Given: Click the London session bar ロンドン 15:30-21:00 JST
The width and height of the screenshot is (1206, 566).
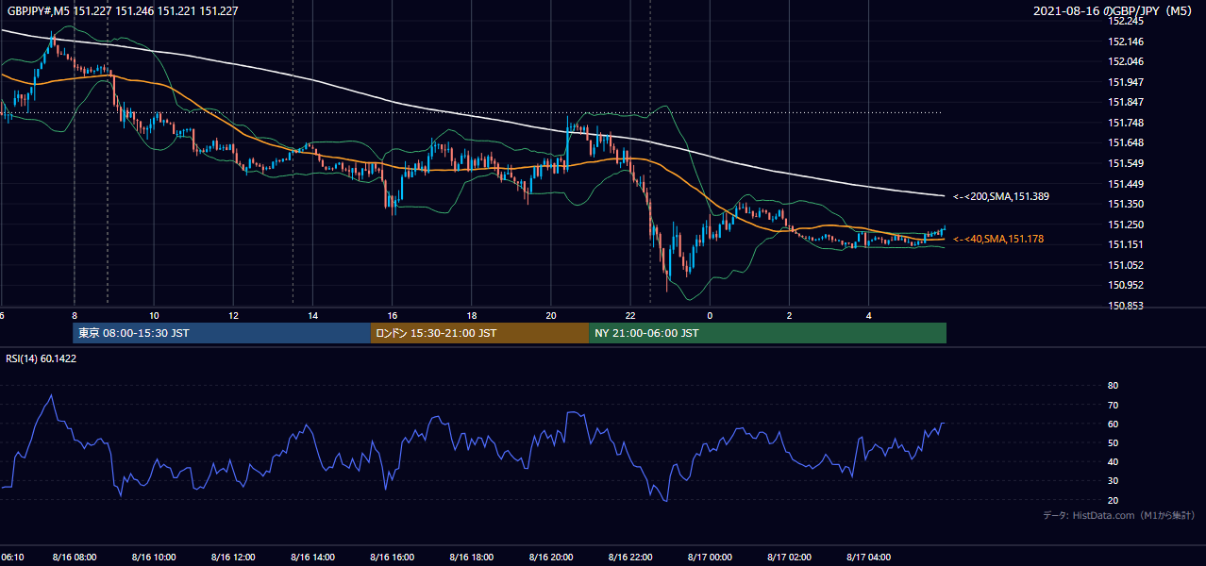Looking at the screenshot, I should click(x=479, y=333).
